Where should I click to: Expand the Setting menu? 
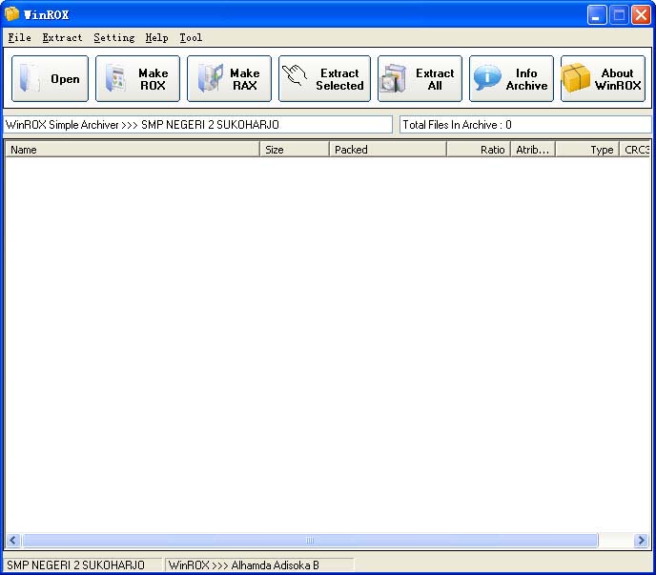[x=113, y=38]
